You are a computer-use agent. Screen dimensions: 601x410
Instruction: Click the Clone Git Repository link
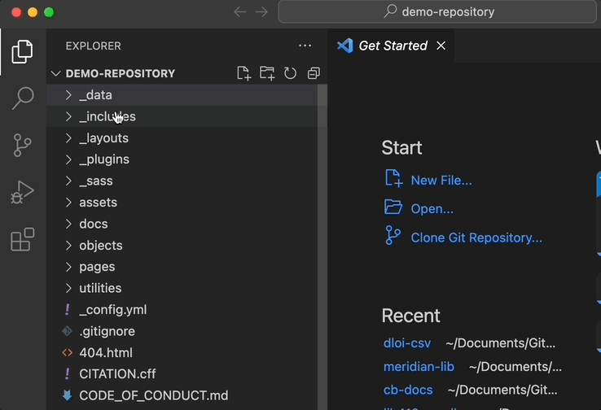476,238
